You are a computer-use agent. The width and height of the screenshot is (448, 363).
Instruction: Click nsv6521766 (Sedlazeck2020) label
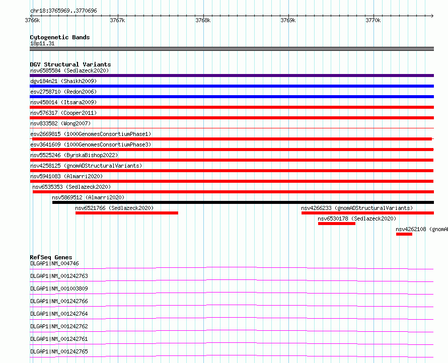pos(114,208)
